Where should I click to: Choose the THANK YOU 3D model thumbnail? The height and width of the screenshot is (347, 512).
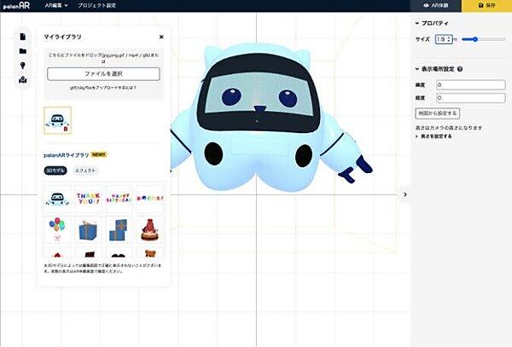tap(89, 199)
